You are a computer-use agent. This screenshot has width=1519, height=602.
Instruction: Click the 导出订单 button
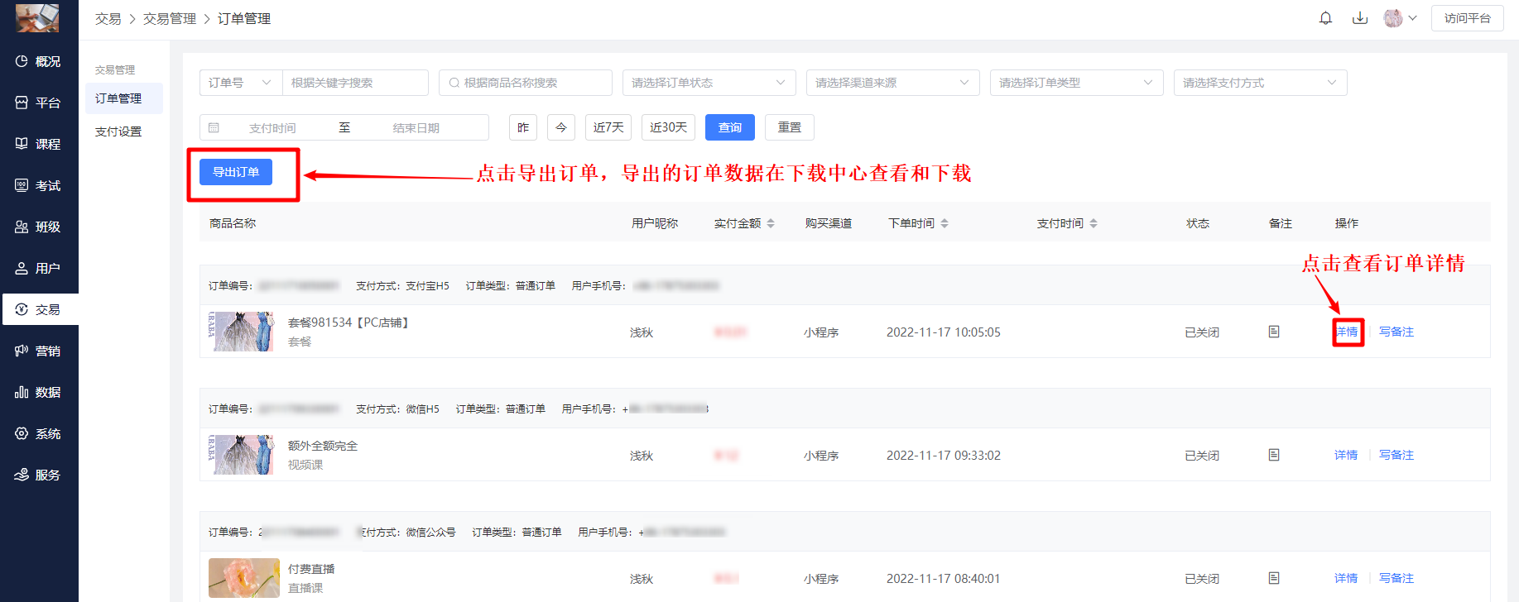(236, 172)
